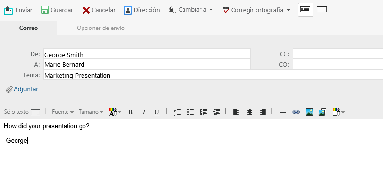The image size is (383, 175).
Task: Open the Fuente font dropdown
Action: point(63,112)
